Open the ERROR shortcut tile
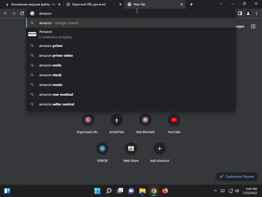Image resolution: width=262 pixels, height=197 pixels. 102,152
